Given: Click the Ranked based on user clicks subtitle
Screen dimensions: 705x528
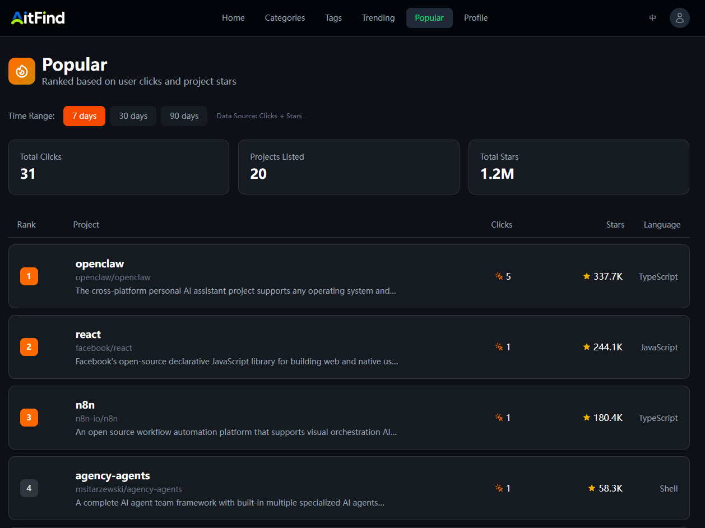Looking at the screenshot, I should click(x=139, y=81).
